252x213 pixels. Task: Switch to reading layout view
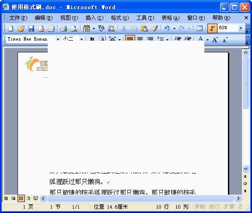coord(35,199)
